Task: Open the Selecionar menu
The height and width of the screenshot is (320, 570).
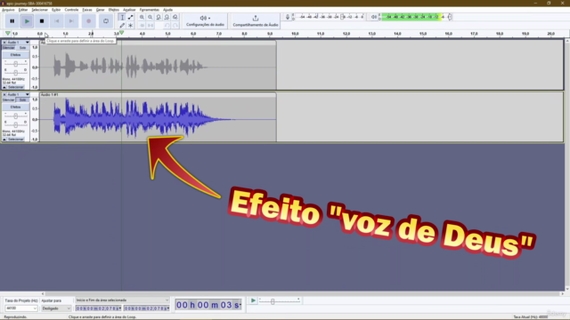Action: [39, 10]
